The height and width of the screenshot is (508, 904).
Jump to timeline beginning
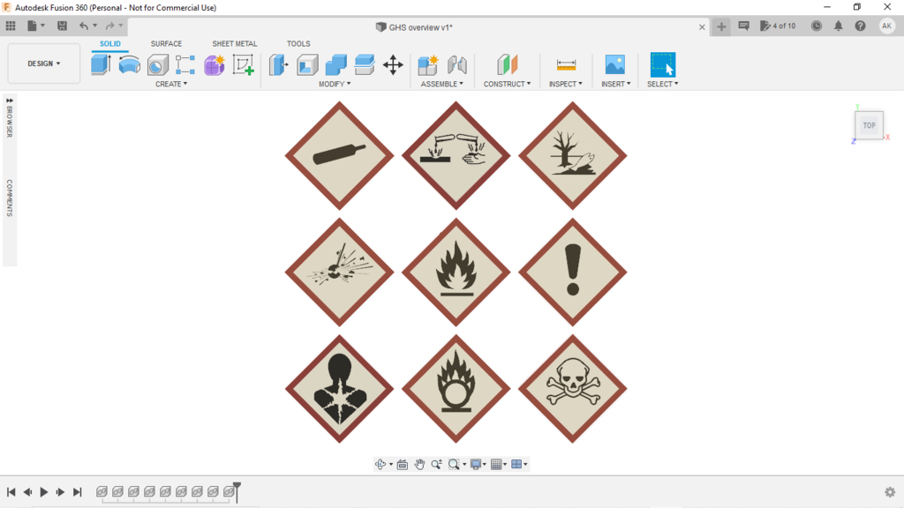tap(11, 492)
